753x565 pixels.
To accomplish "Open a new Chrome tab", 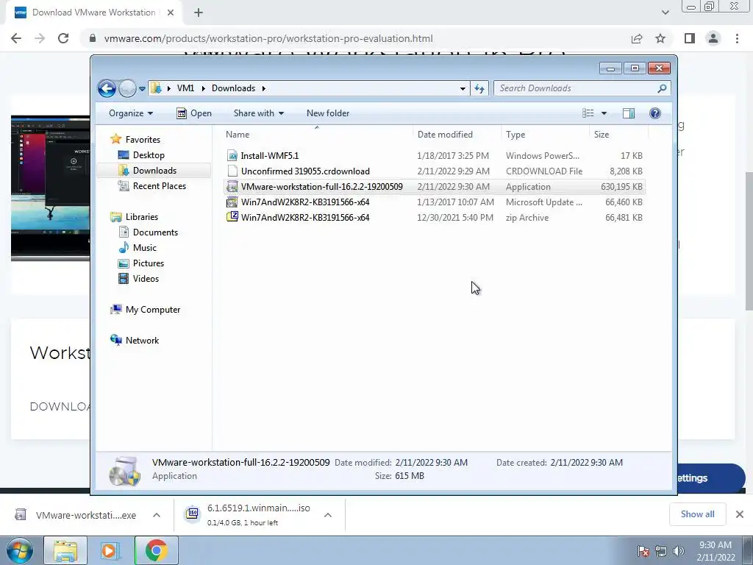I will click(x=199, y=13).
